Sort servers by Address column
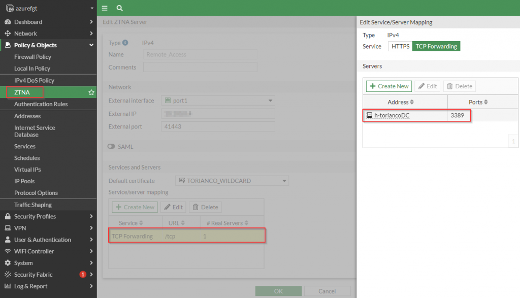This screenshot has height=298, width=520. [x=401, y=102]
